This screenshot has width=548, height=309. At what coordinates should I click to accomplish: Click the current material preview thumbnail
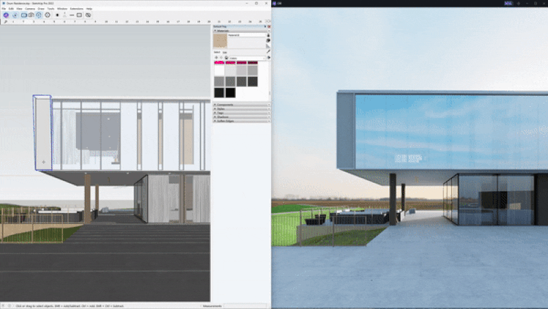click(x=220, y=41)
